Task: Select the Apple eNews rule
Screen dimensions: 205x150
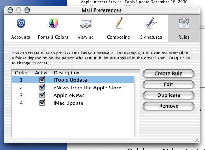Action: click(73, 95)
